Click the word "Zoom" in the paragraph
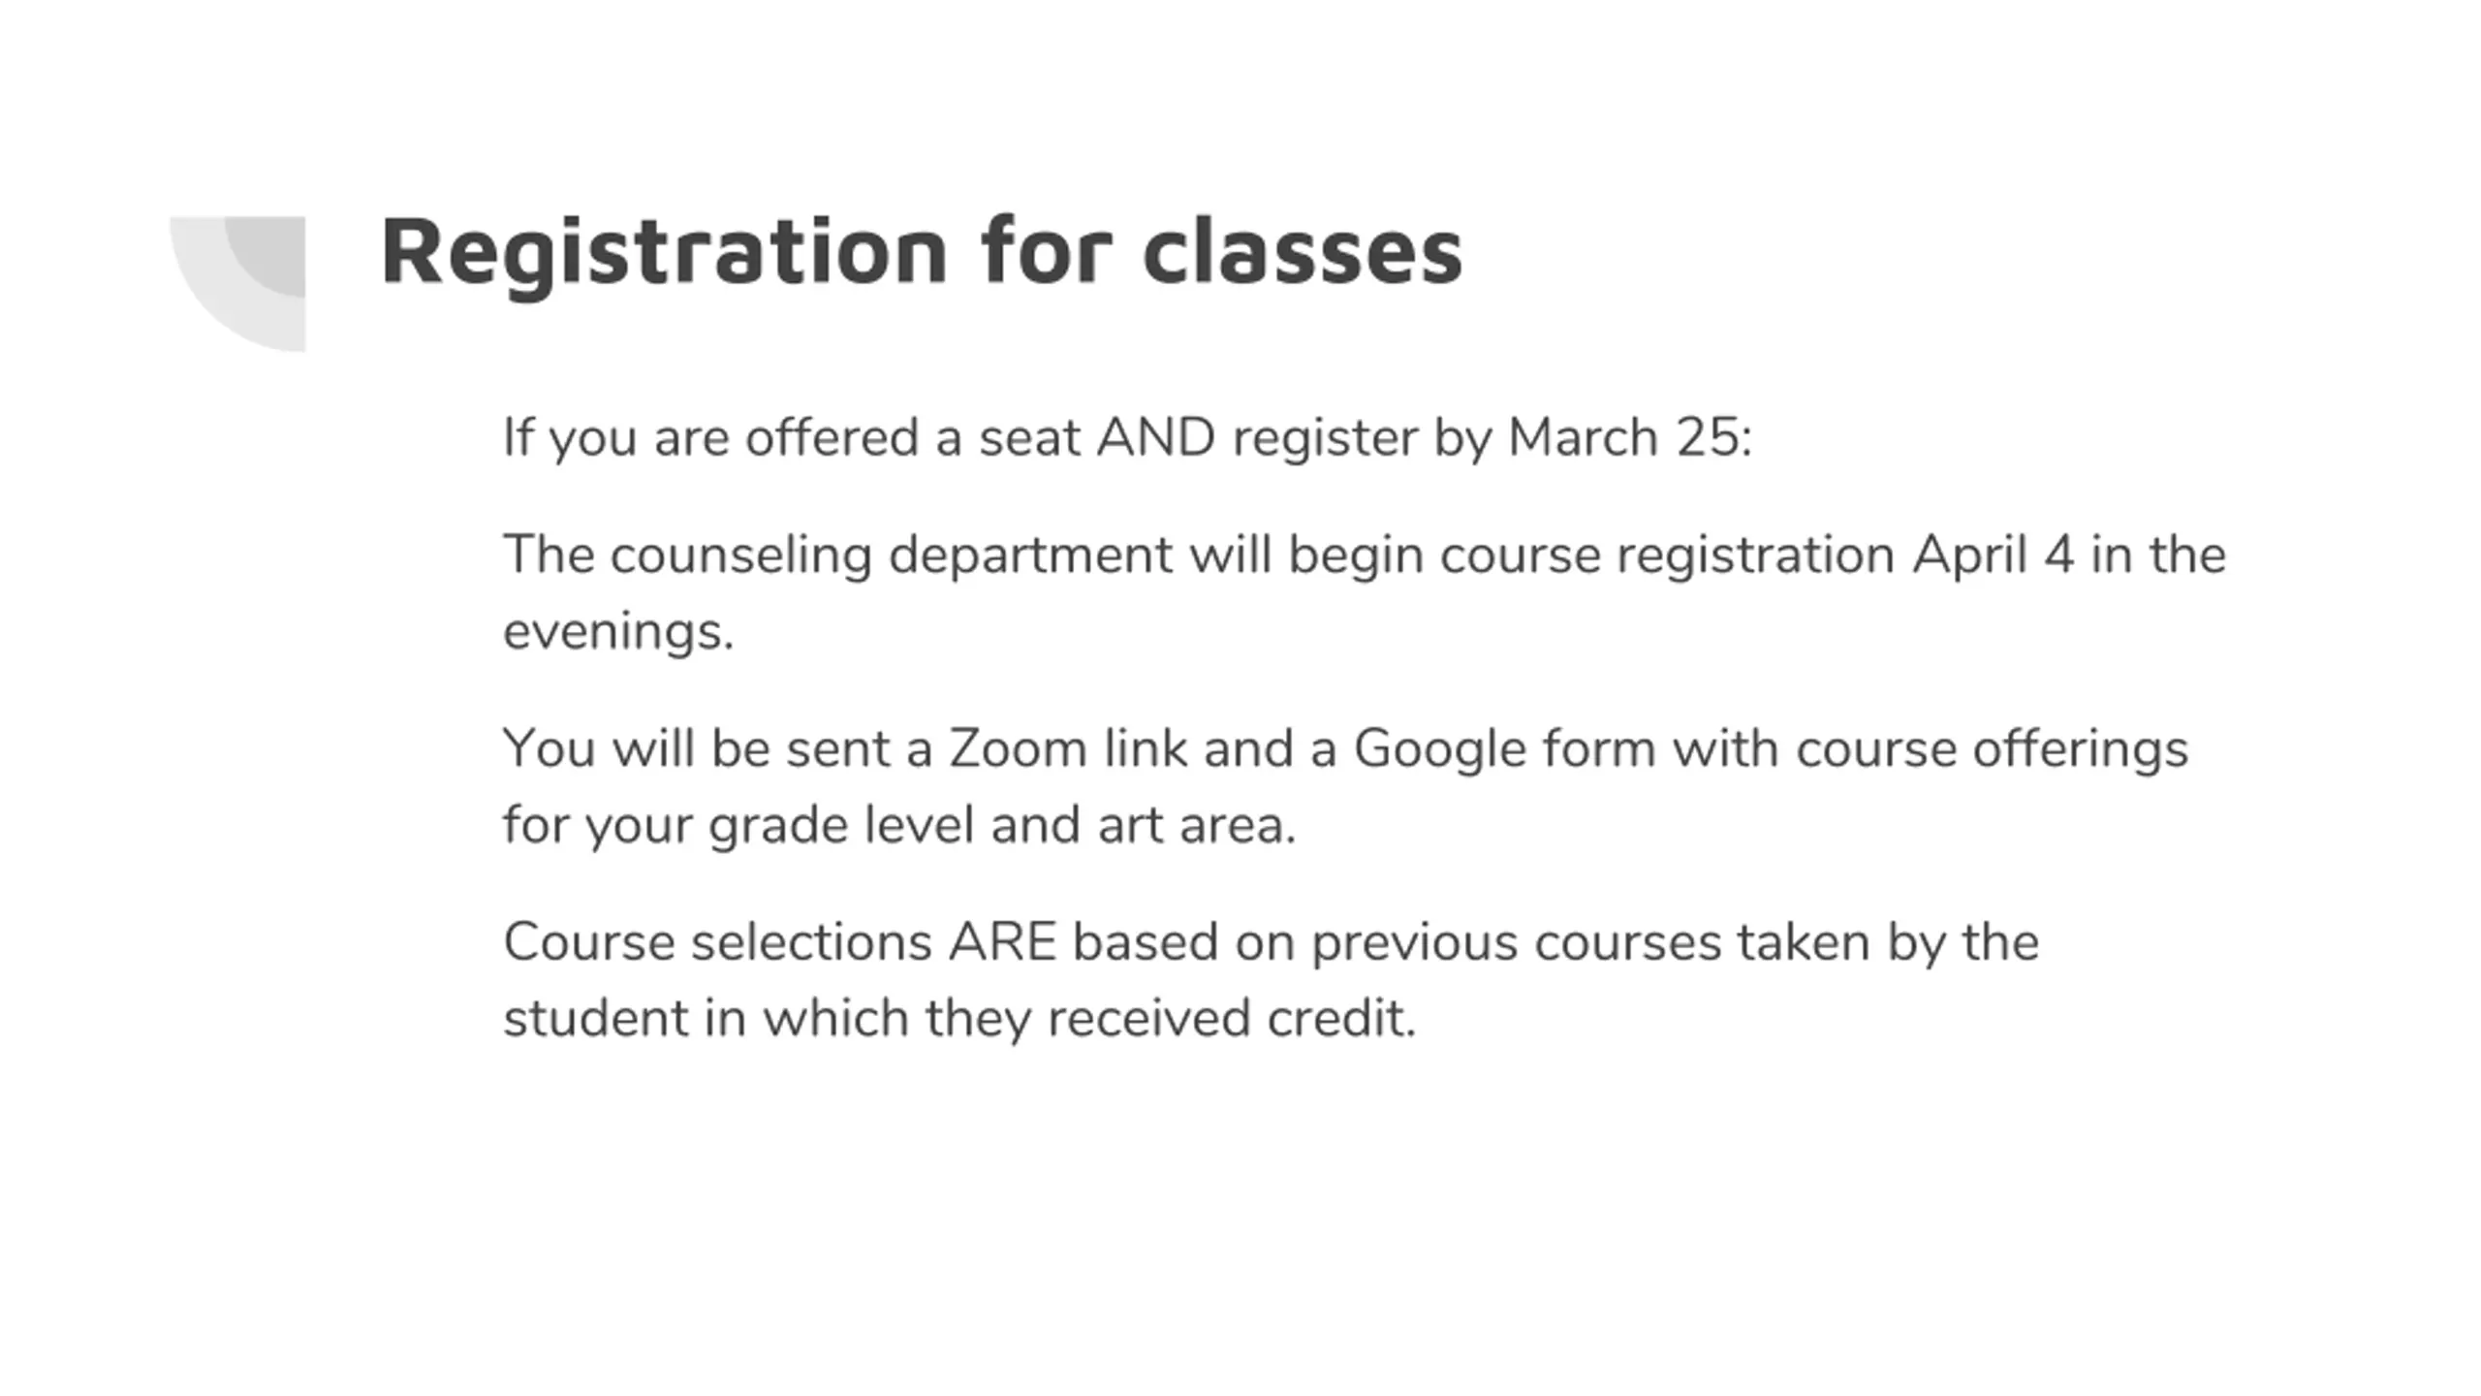Viewport: 2481px width, 1396px height. [1018, 749]
